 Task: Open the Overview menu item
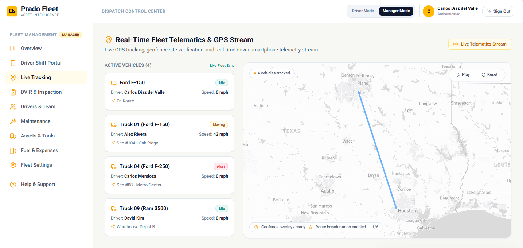pyautogui.click(x=46, y=48)
